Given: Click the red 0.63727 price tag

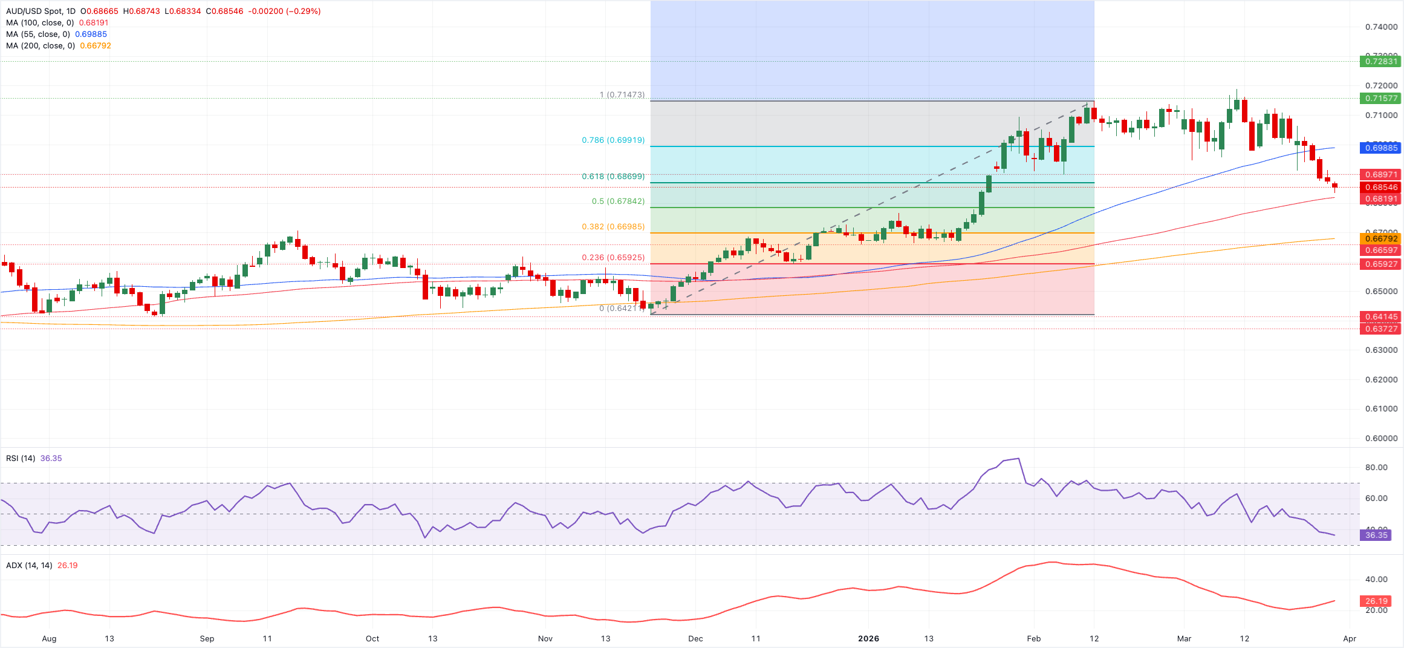Looking at the screenshot, I should [x=1380, y=329].
